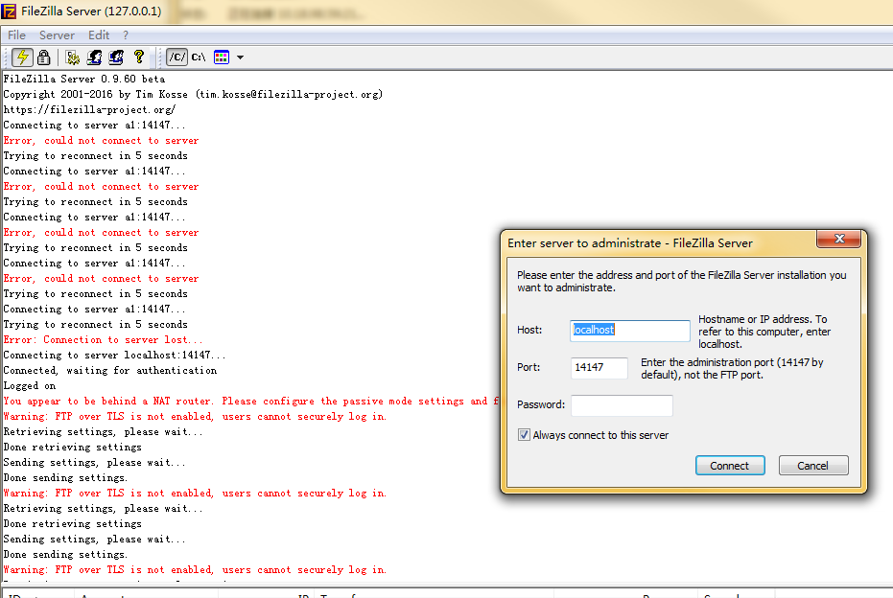Close the Enter server to administrate dialog
The height and width of the screenshot is (598, 893).
(x=838, y=239)
